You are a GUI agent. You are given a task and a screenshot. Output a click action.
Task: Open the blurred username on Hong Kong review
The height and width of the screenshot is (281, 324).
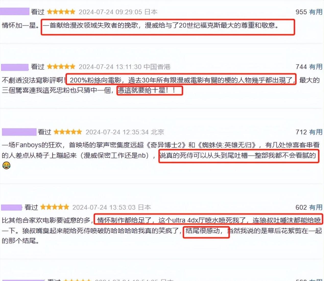(15, 67)
